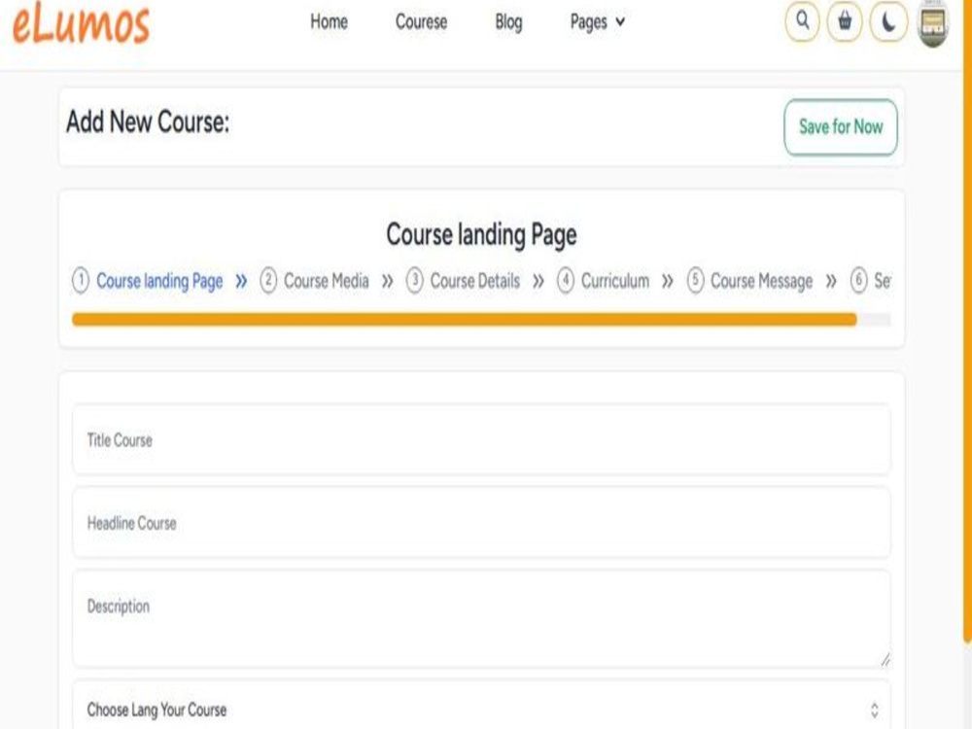The image size is (972, 729).
Task: Select the partially visible step 6
Action: pyautogui.click(x=870, y=281)
